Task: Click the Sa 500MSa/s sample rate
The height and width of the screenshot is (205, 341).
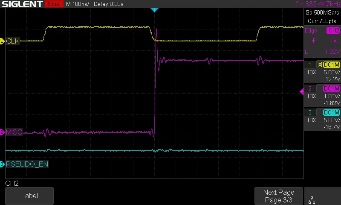Action: click(x=322, y=13)
